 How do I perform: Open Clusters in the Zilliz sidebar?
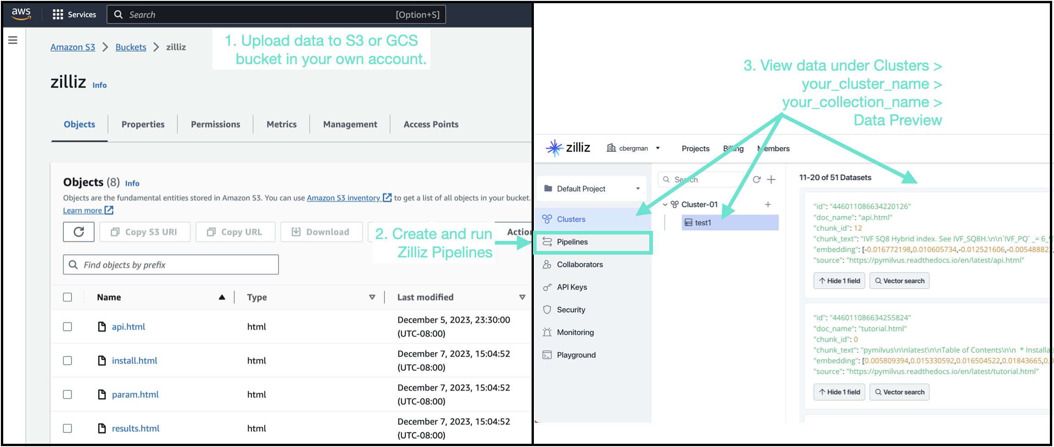click(593, 219)
